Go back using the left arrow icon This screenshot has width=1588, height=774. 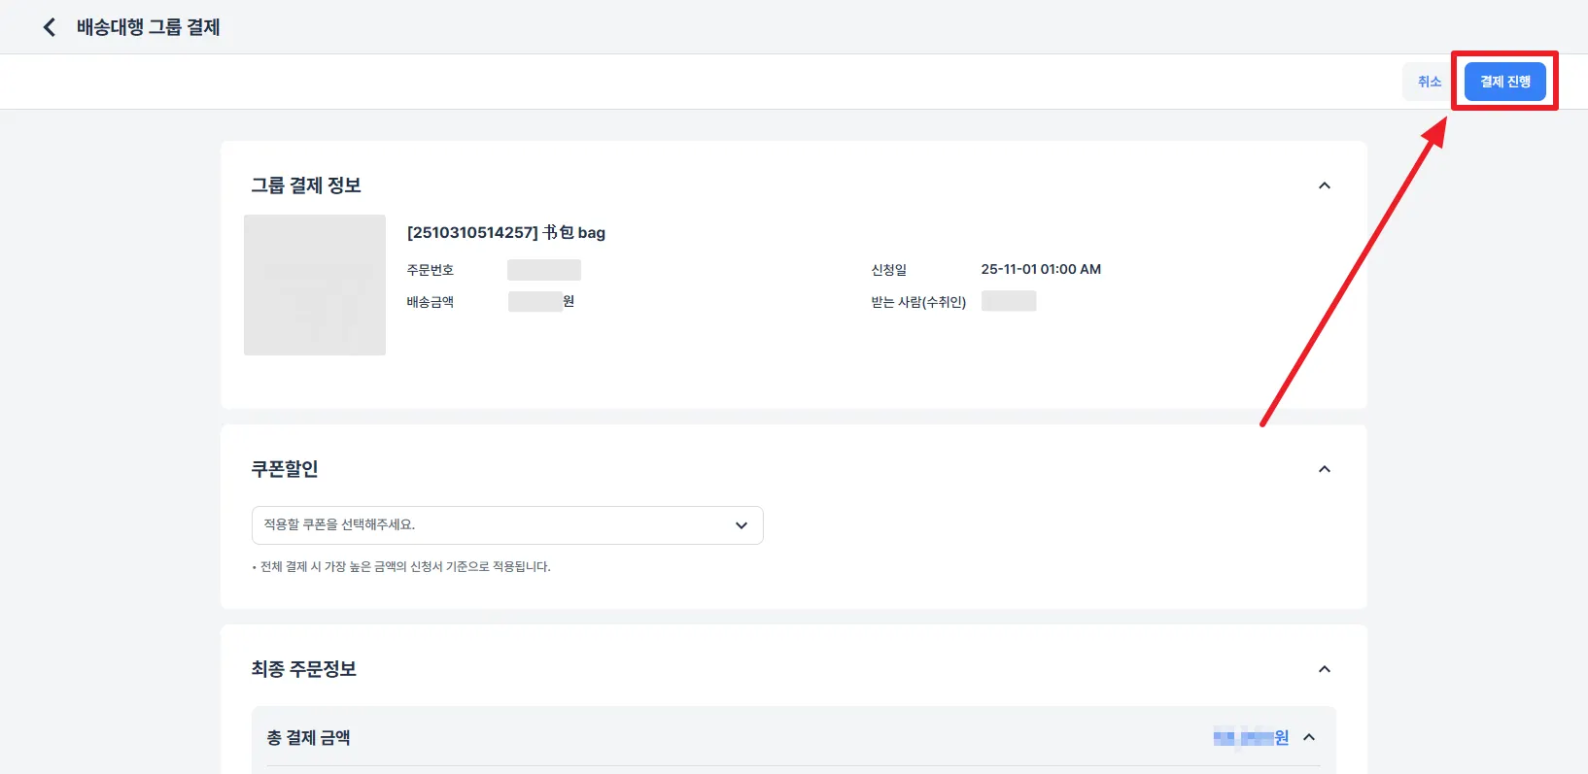tap(50, 27)
